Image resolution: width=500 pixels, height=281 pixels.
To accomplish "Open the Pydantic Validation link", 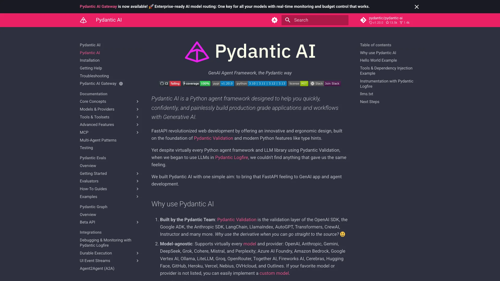I will click(x=213, y=138).
